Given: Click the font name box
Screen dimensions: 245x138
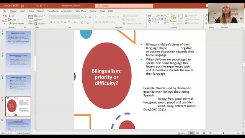Looking at the screenshot, I should coord(61,17).
